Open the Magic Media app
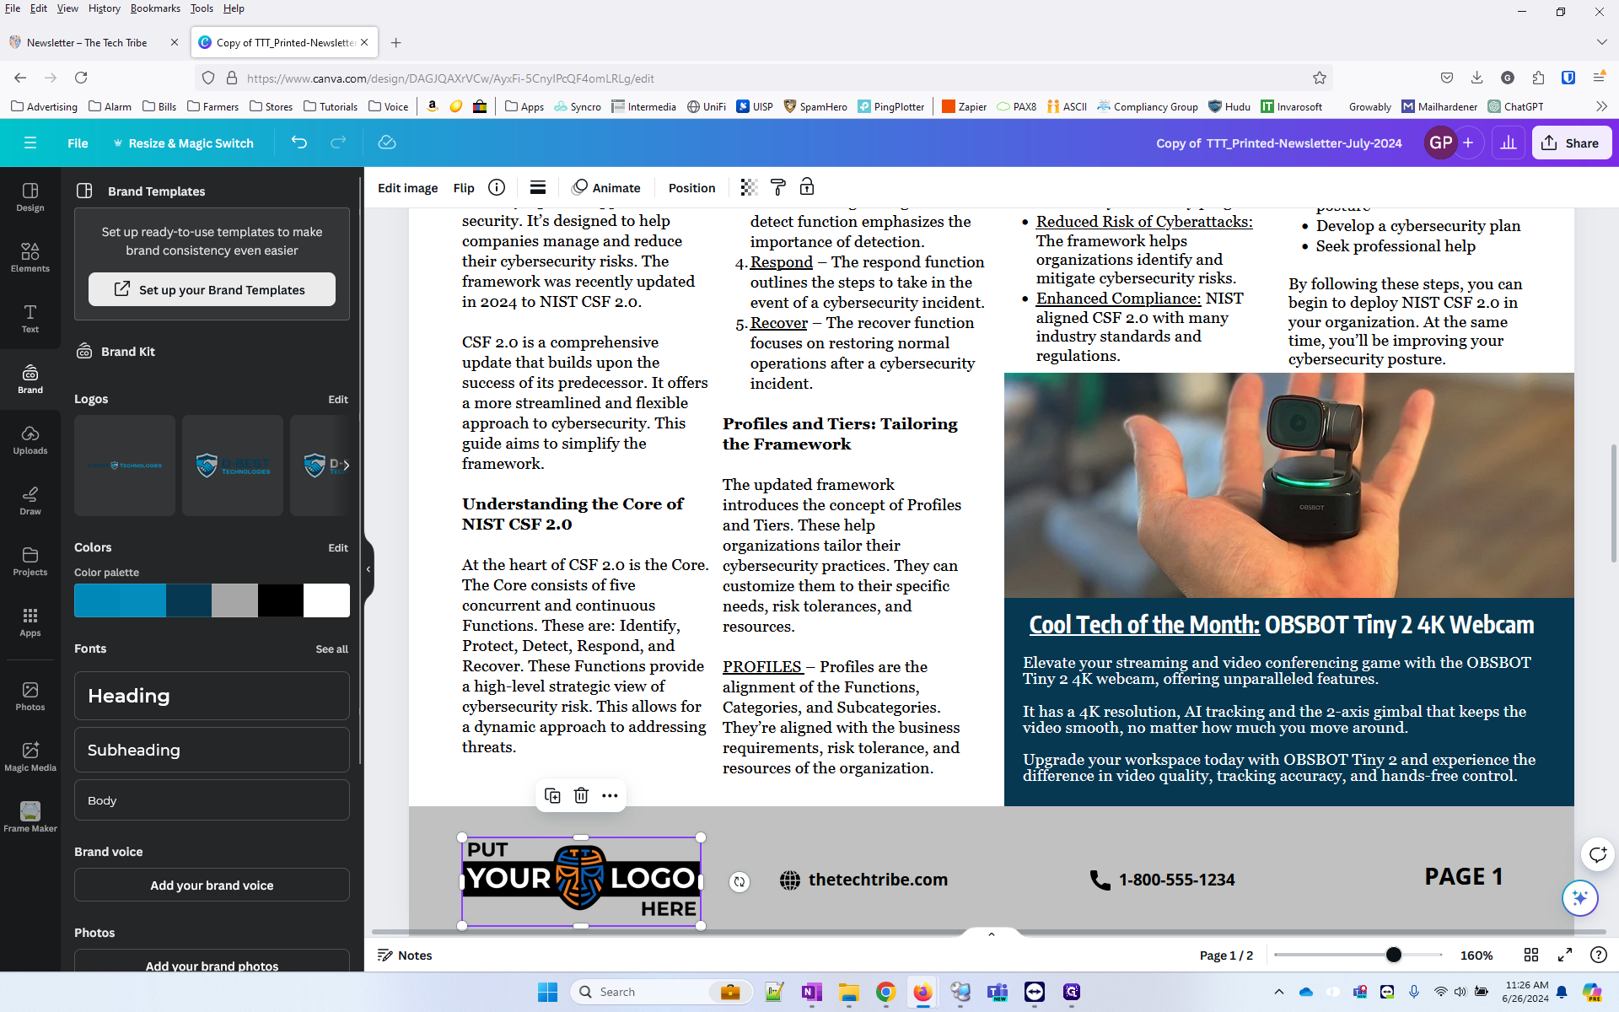This screenshot has width=1619, height=1012. coord(30,757)
